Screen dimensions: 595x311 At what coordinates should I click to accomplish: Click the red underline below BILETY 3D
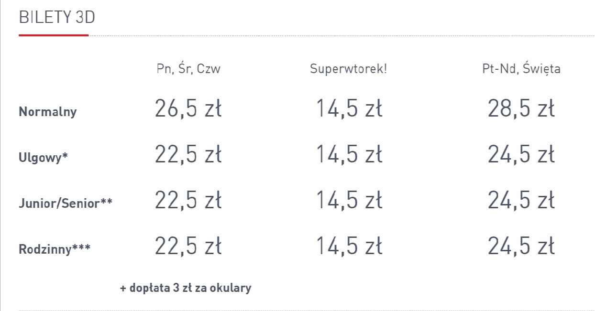pos(54,35)
